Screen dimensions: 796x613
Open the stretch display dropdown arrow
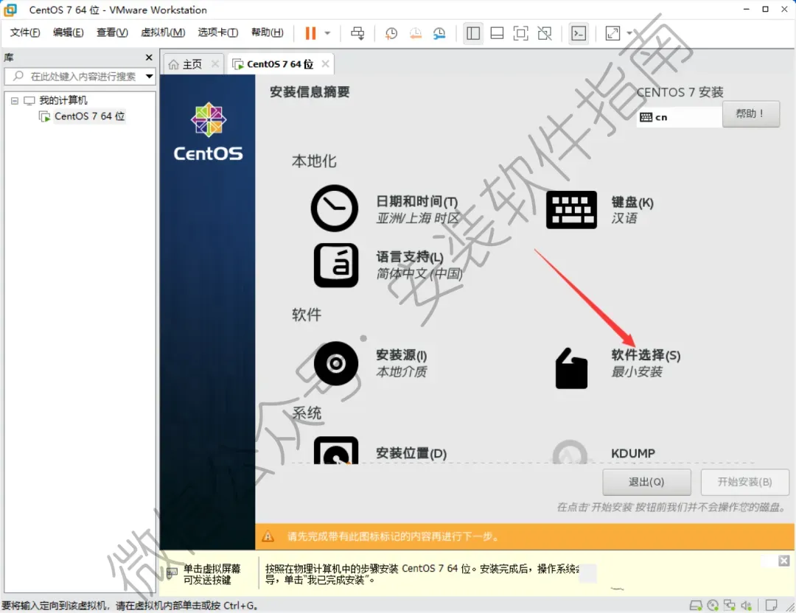[629, 33]
